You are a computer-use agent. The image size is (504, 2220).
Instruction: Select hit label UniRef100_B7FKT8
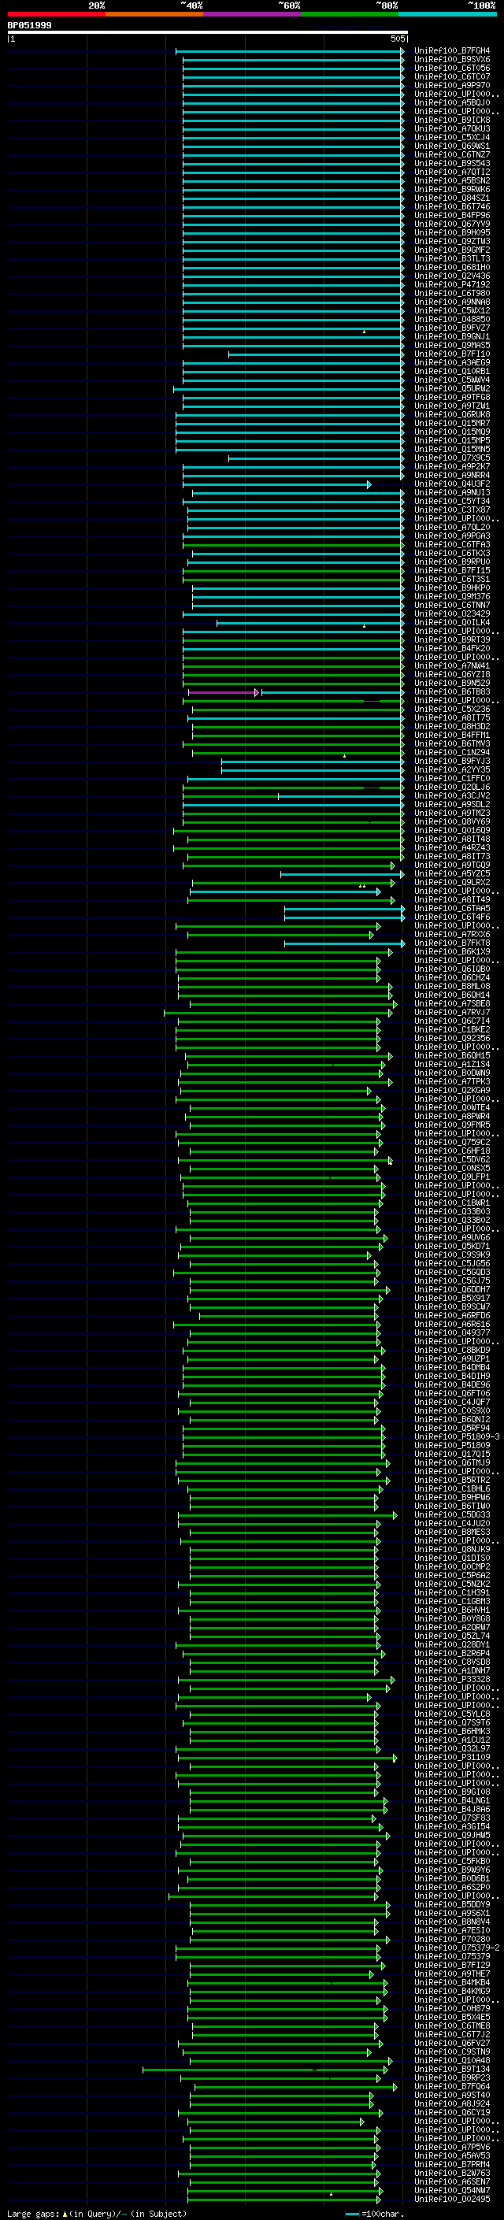coord(452,943)
